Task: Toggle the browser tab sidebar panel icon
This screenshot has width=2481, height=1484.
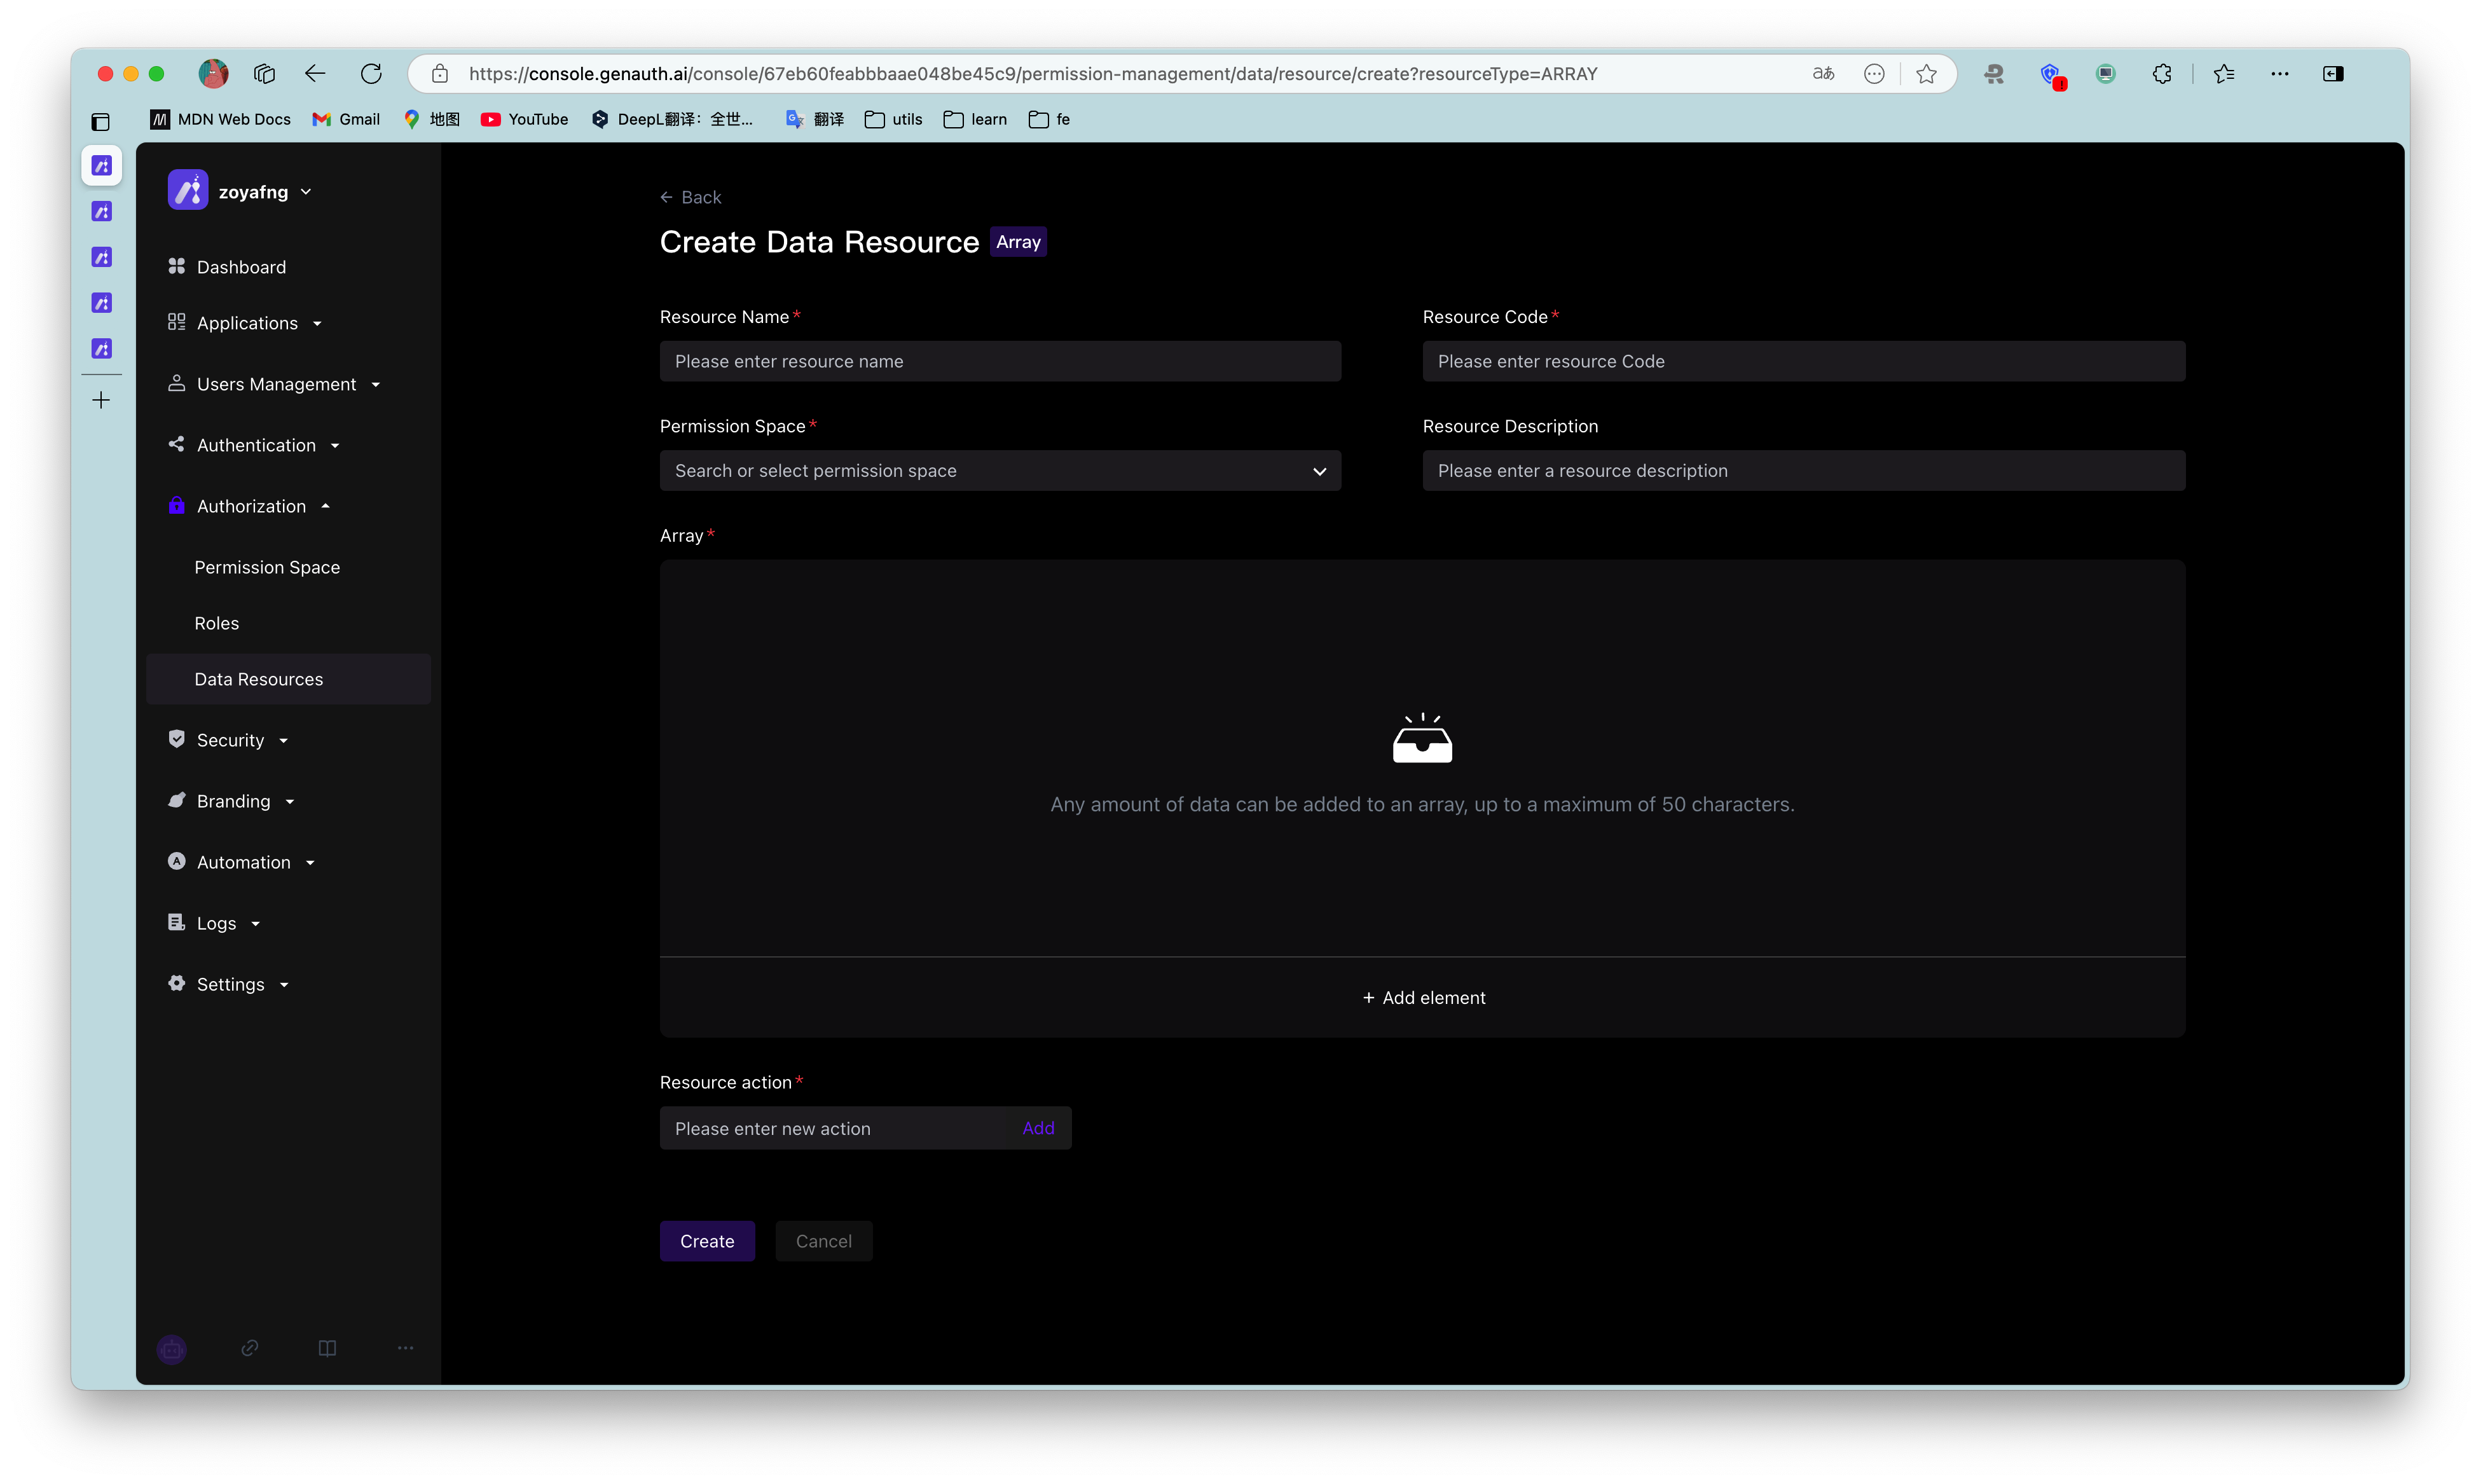Action: 100,122
